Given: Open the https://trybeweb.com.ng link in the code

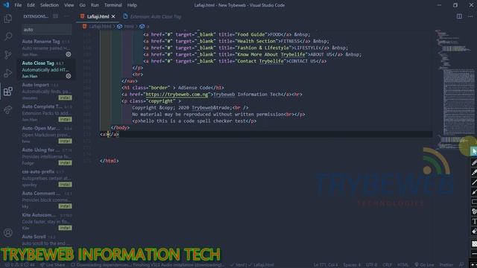Looking at the screenshot, I should (177, 95).
